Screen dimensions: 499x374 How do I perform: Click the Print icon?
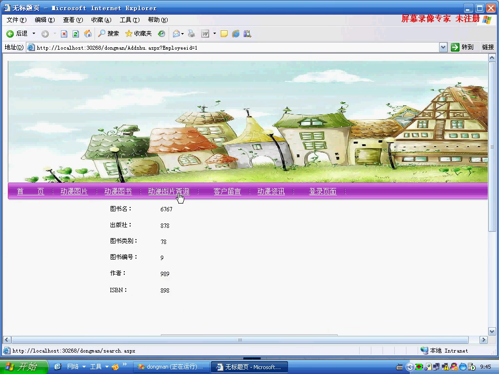[191, 34]
